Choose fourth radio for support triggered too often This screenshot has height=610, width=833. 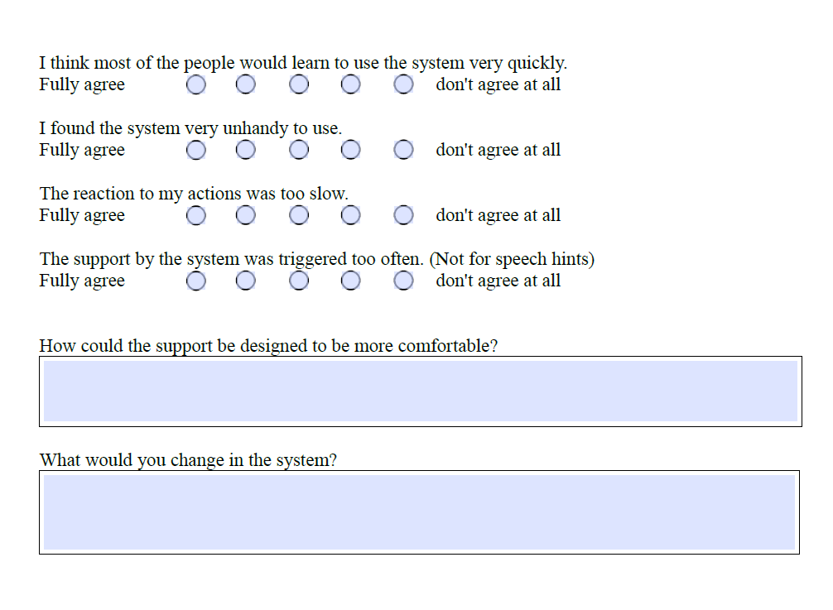pos(350,281)
